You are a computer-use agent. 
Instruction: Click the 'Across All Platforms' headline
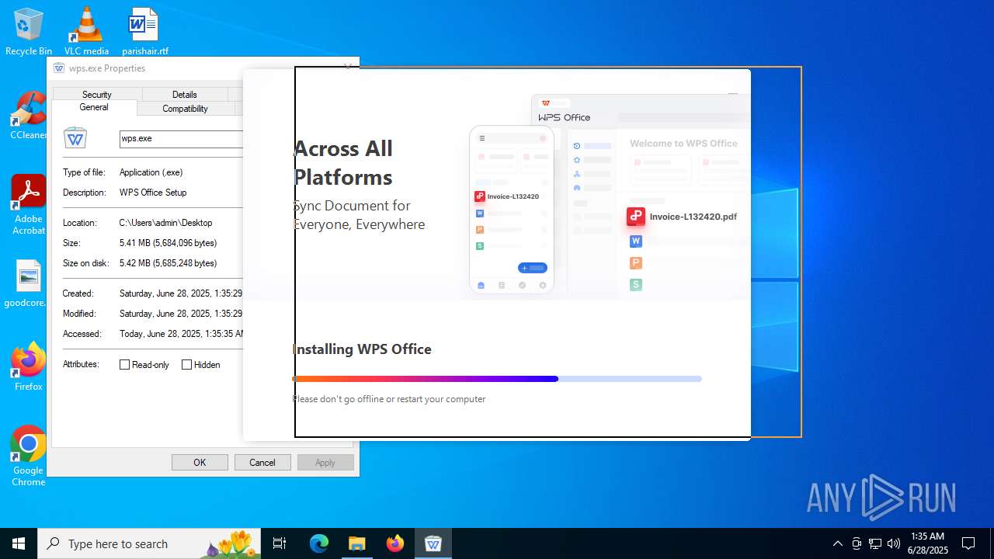point(343,163)
